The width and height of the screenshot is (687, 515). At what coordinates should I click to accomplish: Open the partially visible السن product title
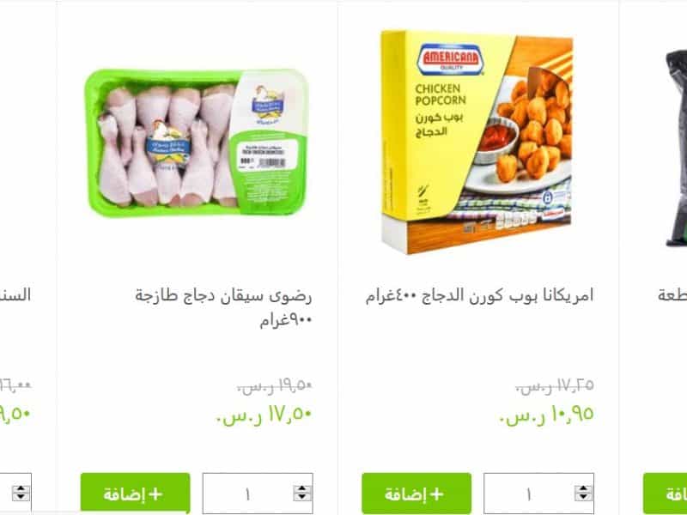point(15,295)
